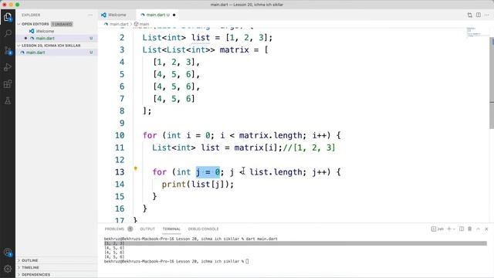This screenshot has width=494, height=278.
Task: Open the Extensions view
Action: (x=8, y=84)
